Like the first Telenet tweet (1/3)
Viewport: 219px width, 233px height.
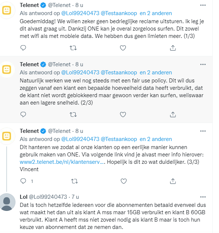coord(123,48)
